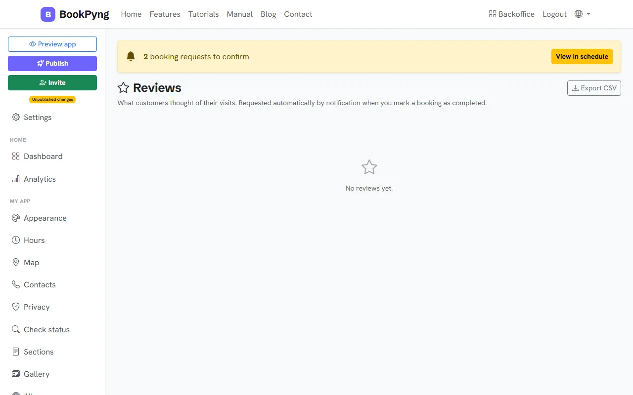633x395 pixels.
Task: Click the "No reviews yet." text
Action: pyautogui.click(x=369, y=188)
